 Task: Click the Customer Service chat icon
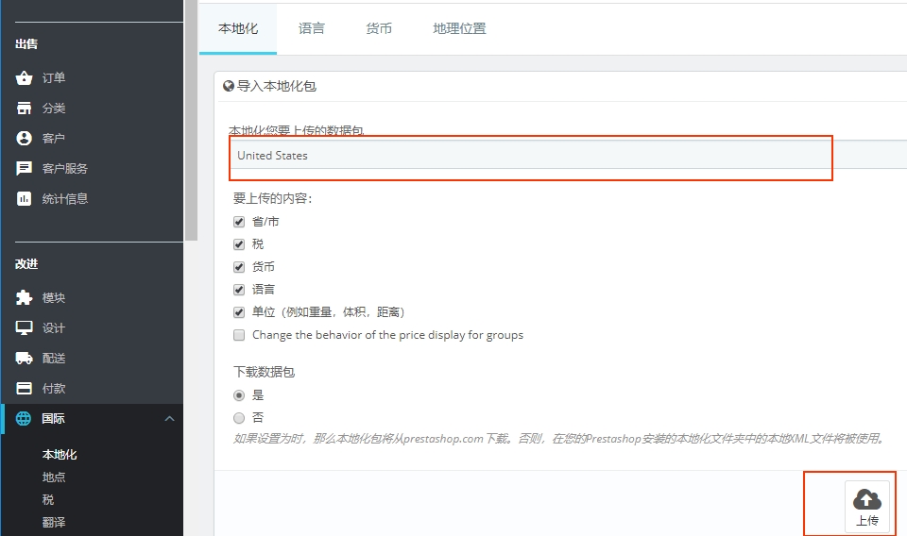coord(25,169)
